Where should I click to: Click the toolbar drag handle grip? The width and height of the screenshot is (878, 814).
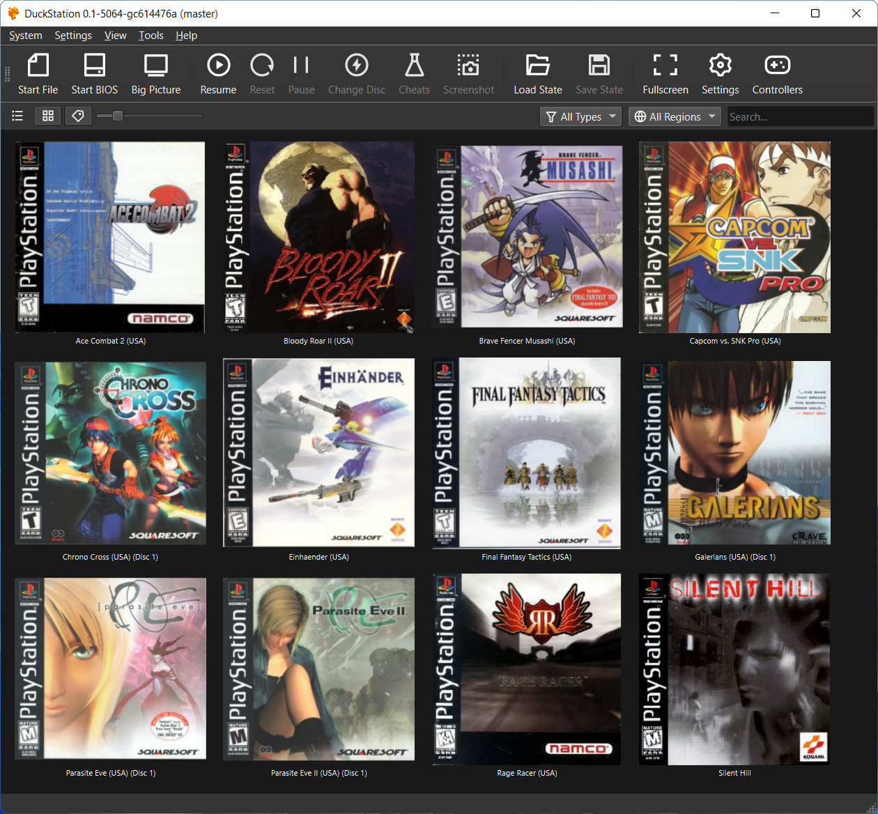point(7,74)
